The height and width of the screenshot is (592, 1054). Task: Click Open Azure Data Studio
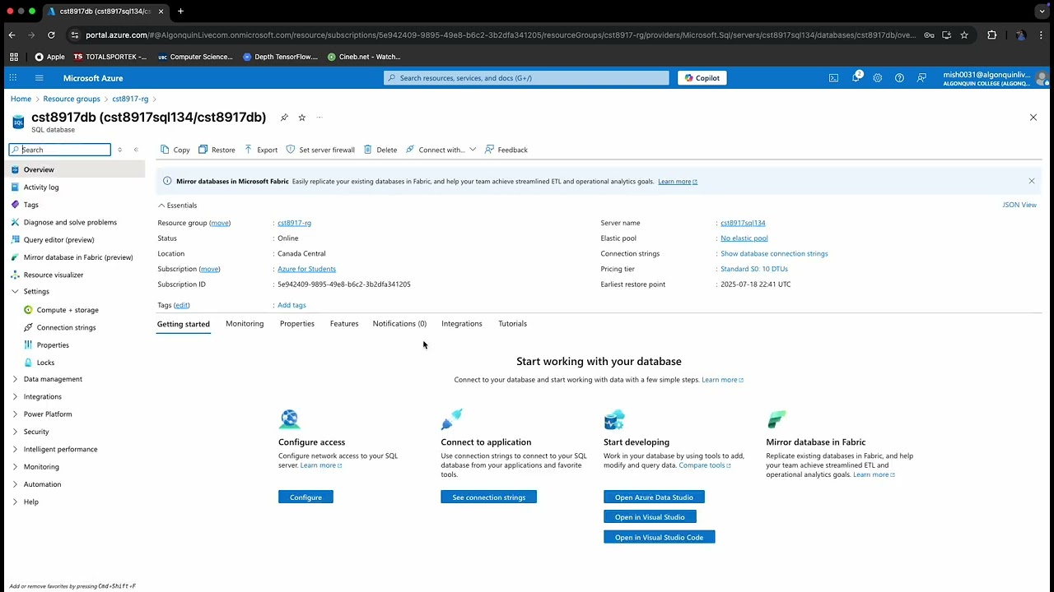click(x=654, y=497)
